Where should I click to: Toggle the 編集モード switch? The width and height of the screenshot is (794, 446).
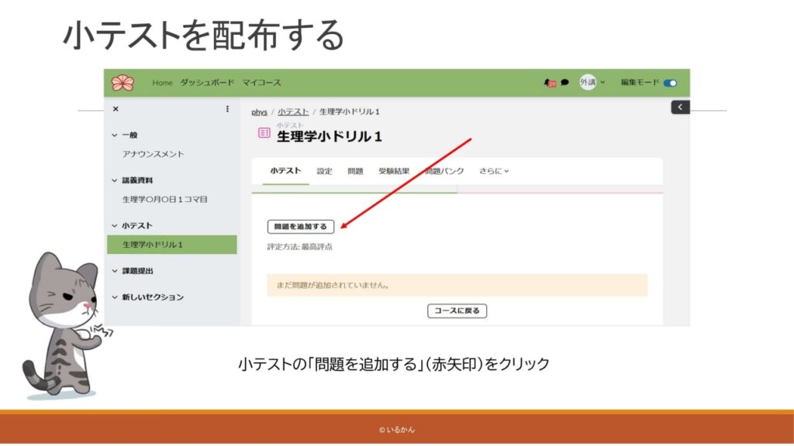pos(670,83)
